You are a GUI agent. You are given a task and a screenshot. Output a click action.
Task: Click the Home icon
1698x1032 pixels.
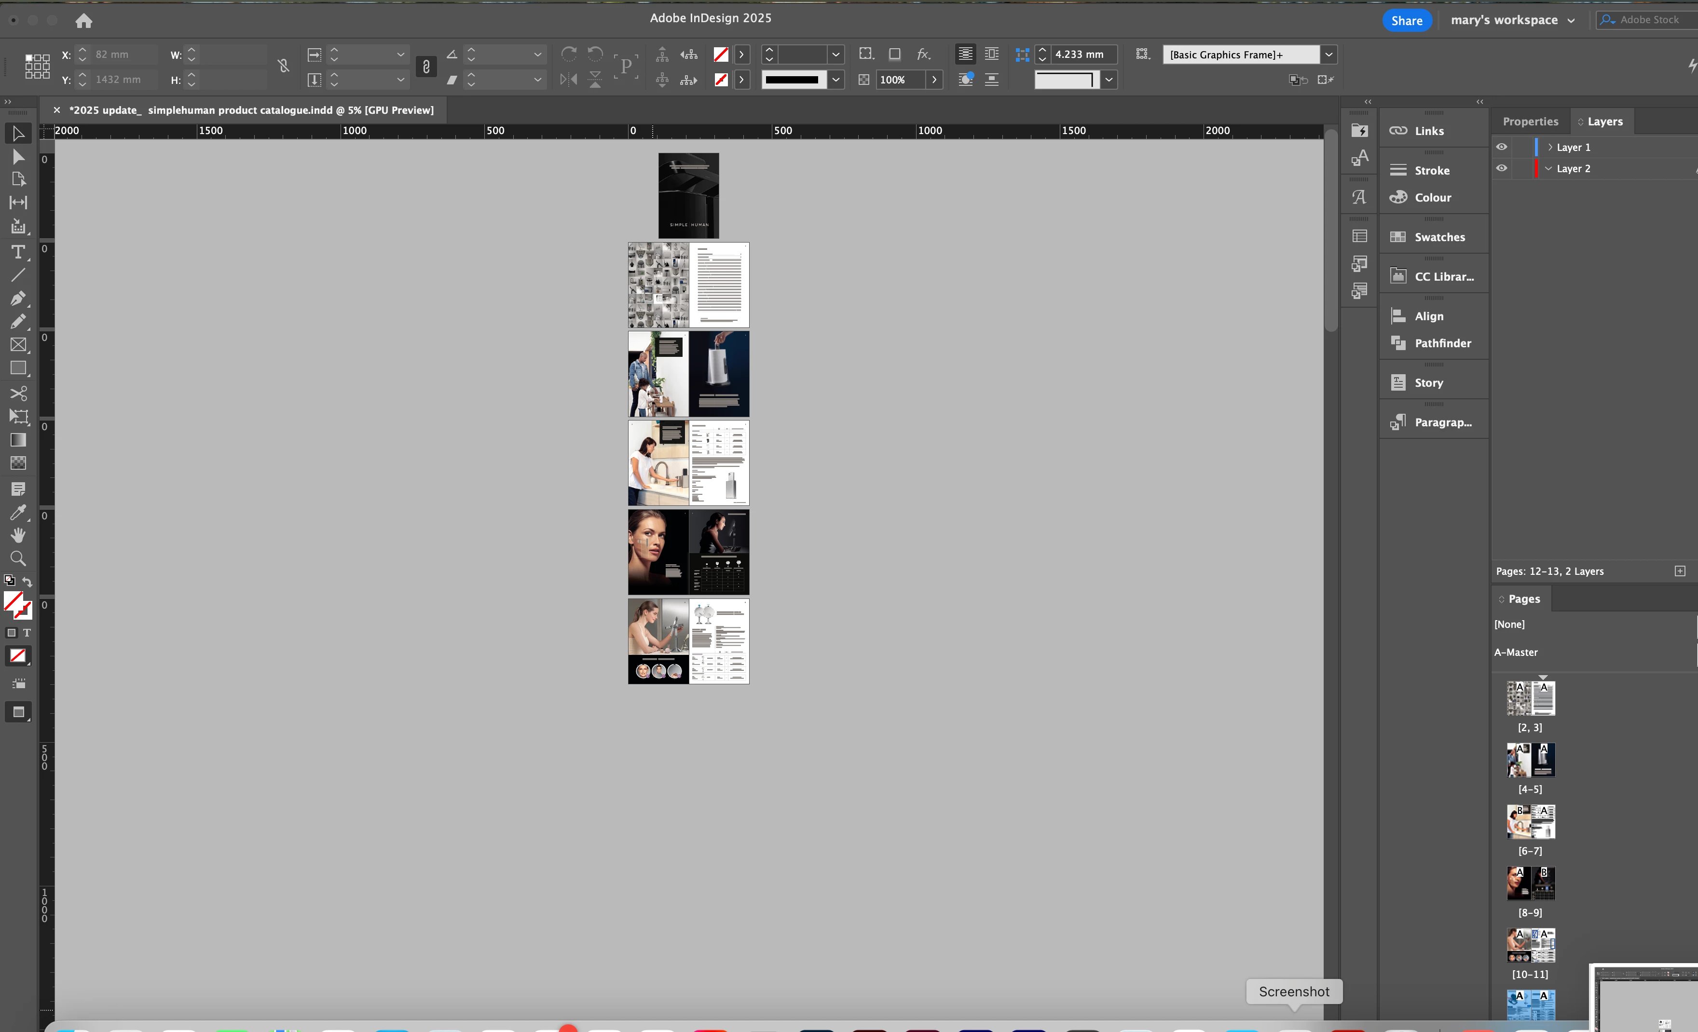83,21
